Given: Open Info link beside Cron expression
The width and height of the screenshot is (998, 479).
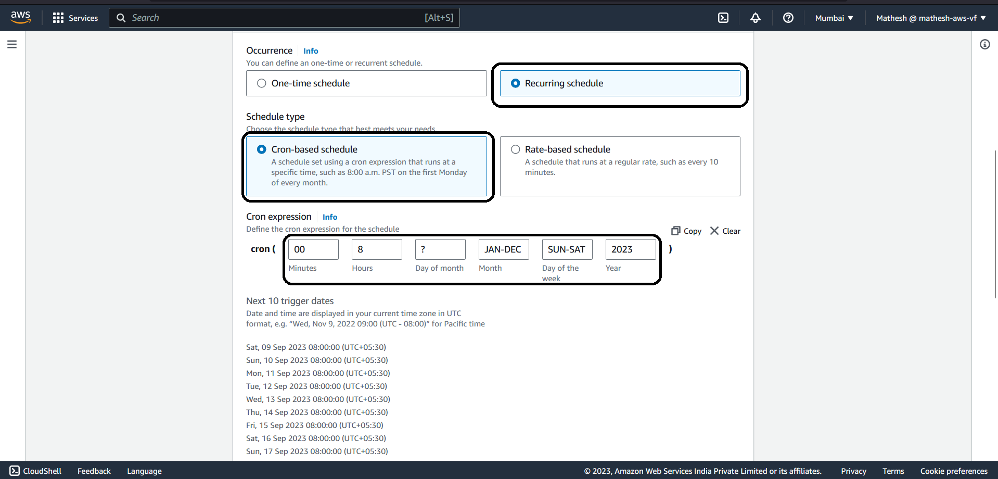Looking at the screenshot, I should (x=330, y=217).
